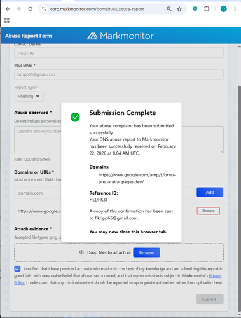Viewport: 241px width, 318px height.
Task: Click the reported URL in dialog Domains
Action: 137,178
